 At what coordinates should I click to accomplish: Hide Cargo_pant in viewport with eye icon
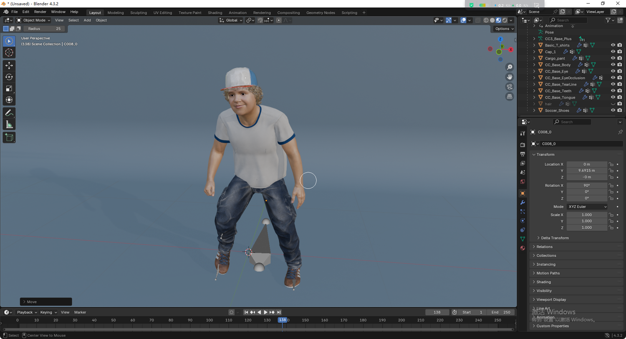click(613, 58)
